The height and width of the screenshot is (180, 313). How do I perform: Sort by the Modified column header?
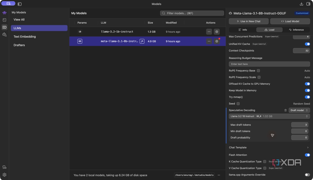point(171,23)
